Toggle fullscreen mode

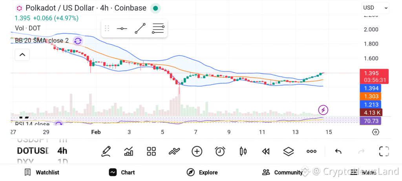tap(384, 151)
